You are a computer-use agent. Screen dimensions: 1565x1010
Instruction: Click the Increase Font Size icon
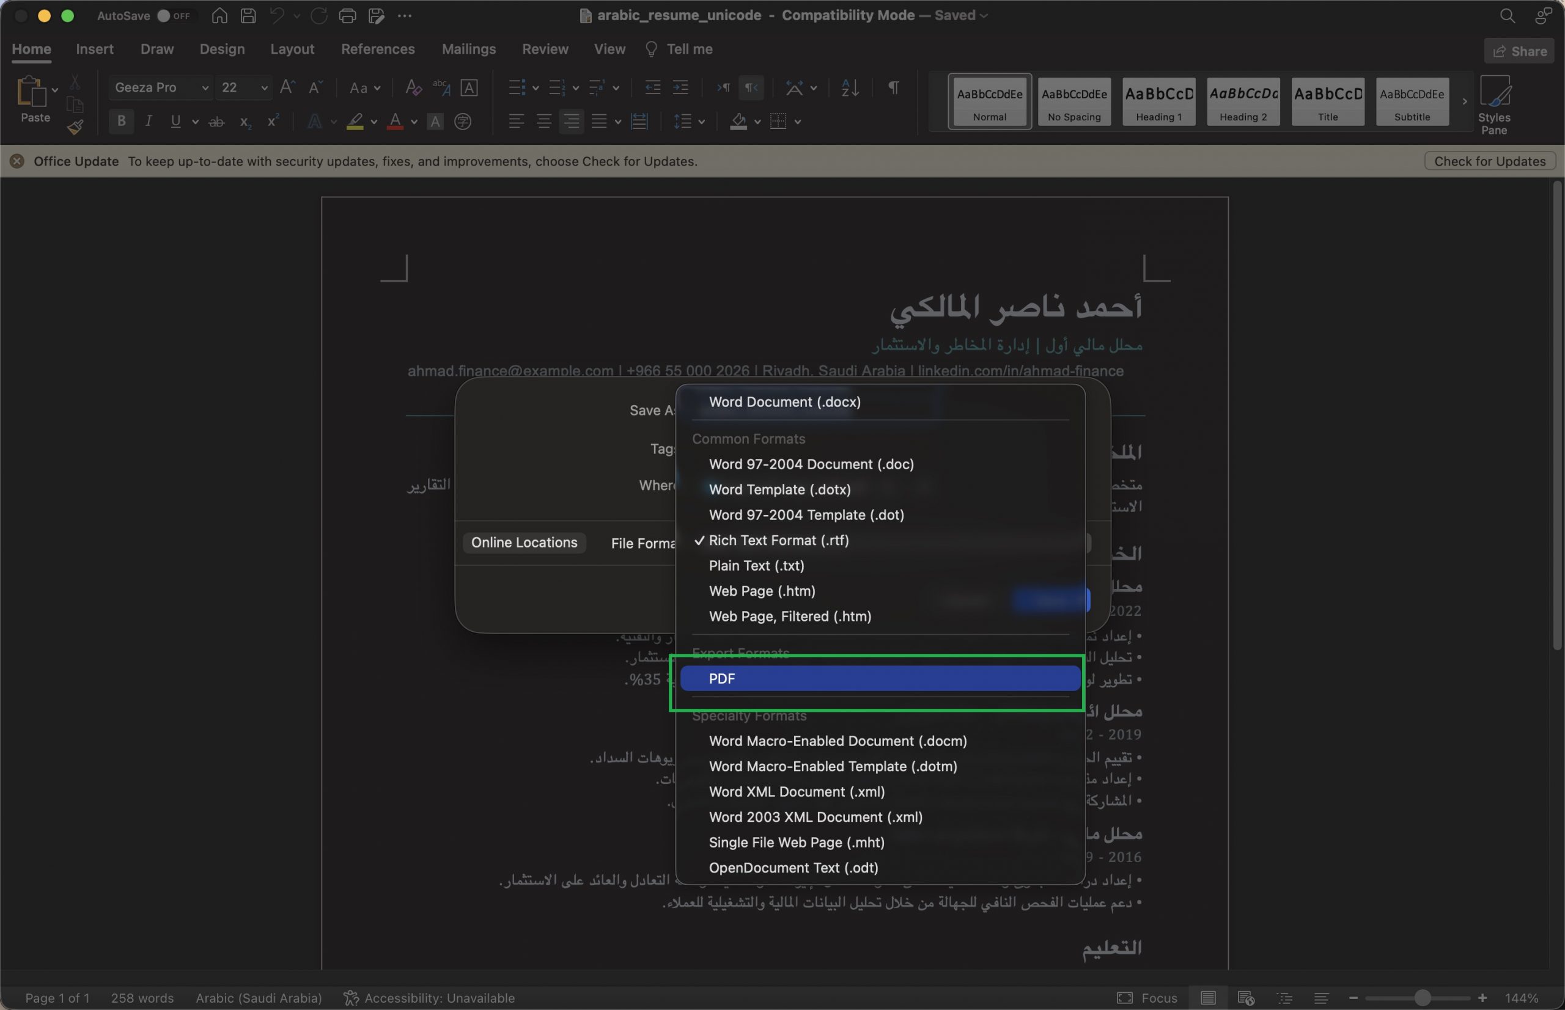pyautogui.click(x=287, y=87)
